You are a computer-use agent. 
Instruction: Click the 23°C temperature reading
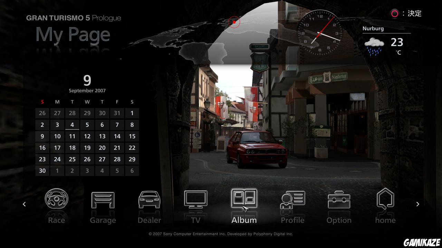coord(397,43)
